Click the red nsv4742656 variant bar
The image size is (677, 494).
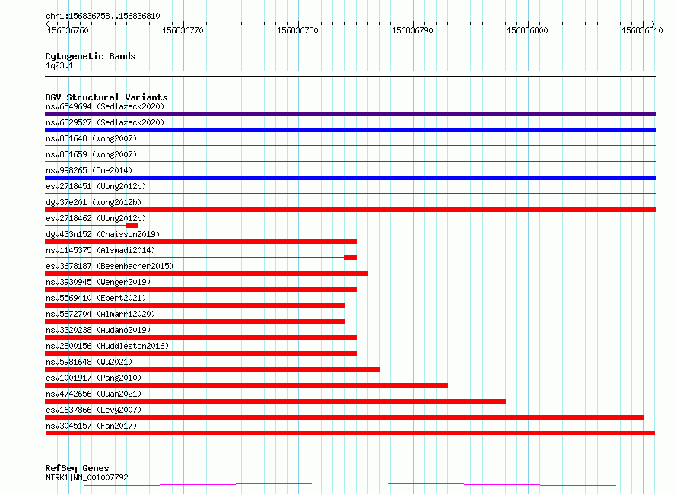point(275,401)
